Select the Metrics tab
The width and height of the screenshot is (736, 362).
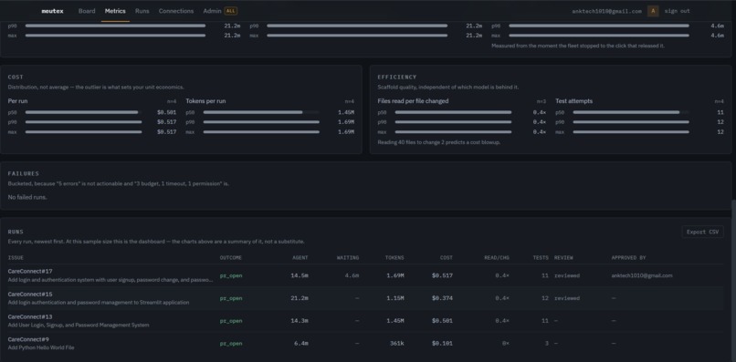click(115, 11)
